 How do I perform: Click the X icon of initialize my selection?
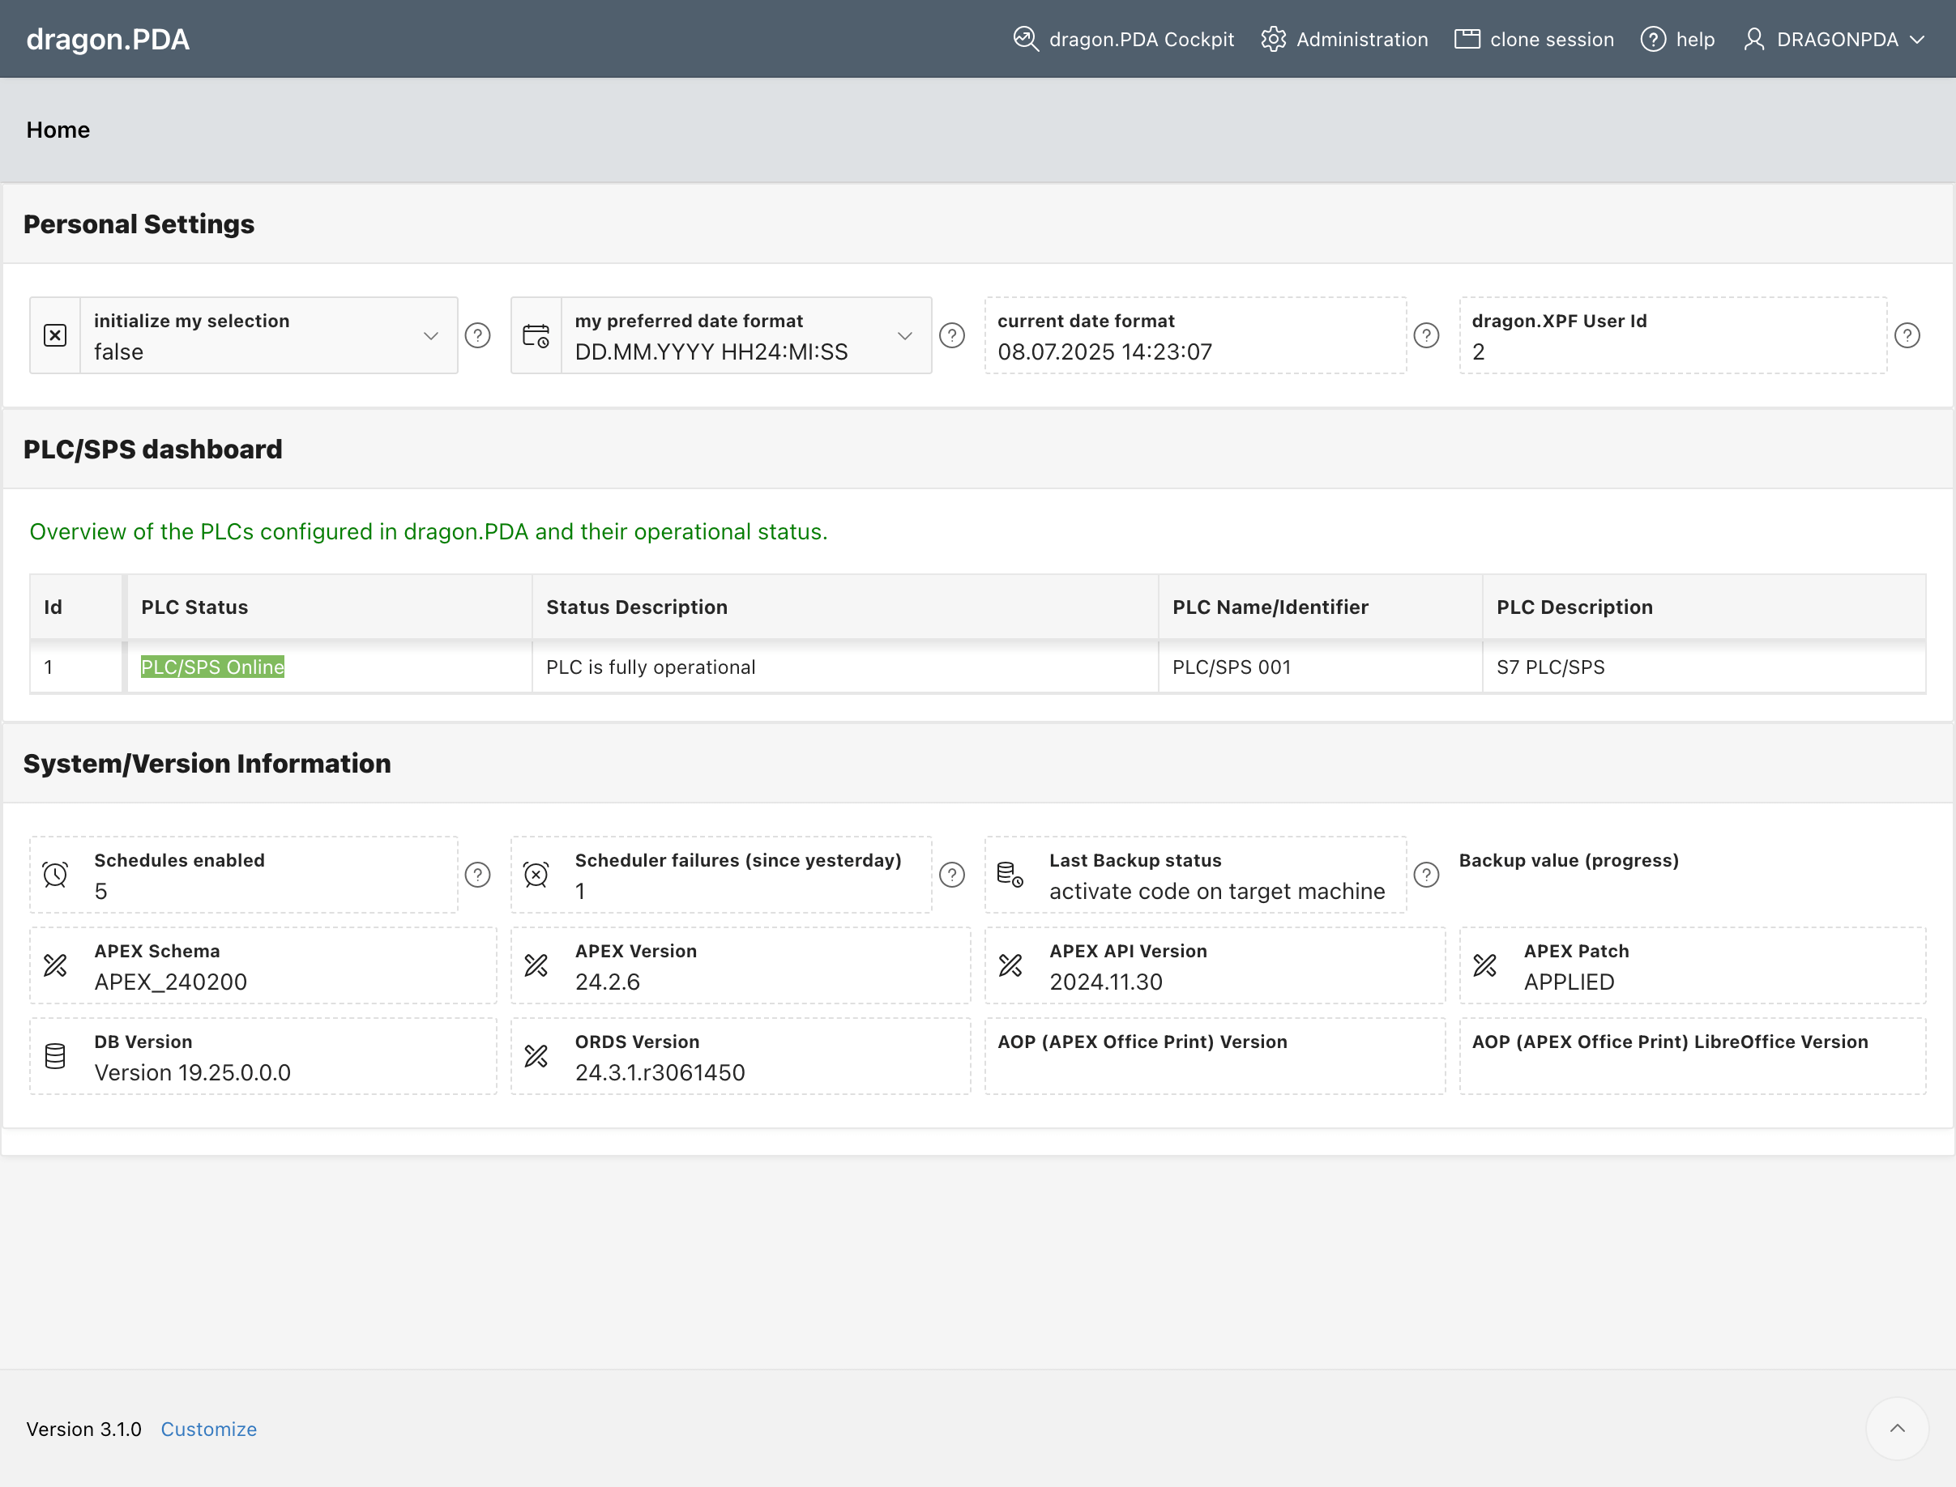click(55, 335)
